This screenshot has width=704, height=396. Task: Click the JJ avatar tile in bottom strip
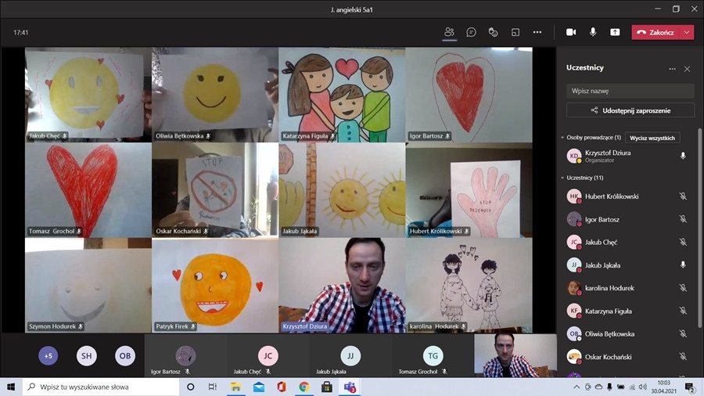click(350, 355)
